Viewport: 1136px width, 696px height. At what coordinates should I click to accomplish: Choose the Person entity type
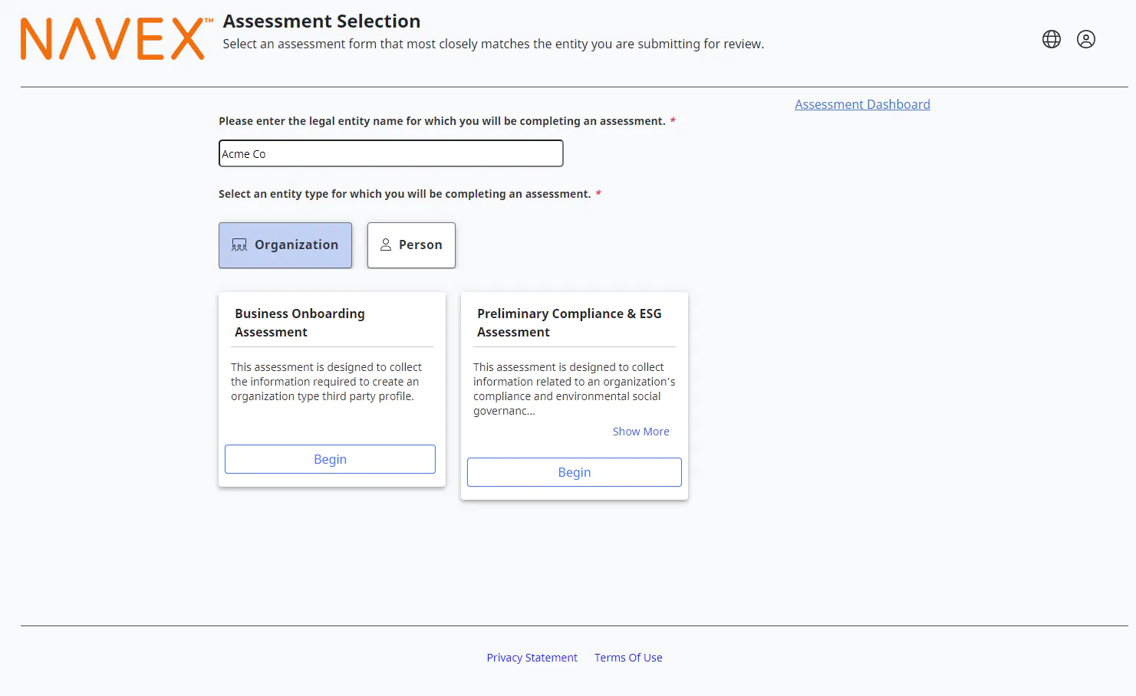(x=411, y=245)
